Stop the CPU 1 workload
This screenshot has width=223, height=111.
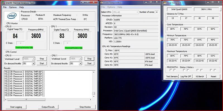(x=89, y=59)
